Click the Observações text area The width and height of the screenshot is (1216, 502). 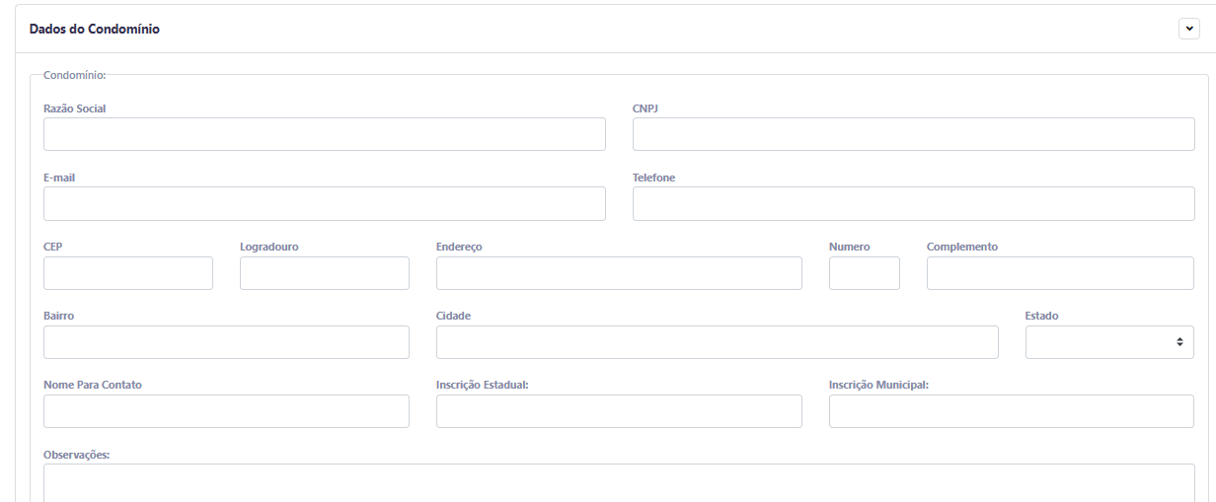[619, 483]
